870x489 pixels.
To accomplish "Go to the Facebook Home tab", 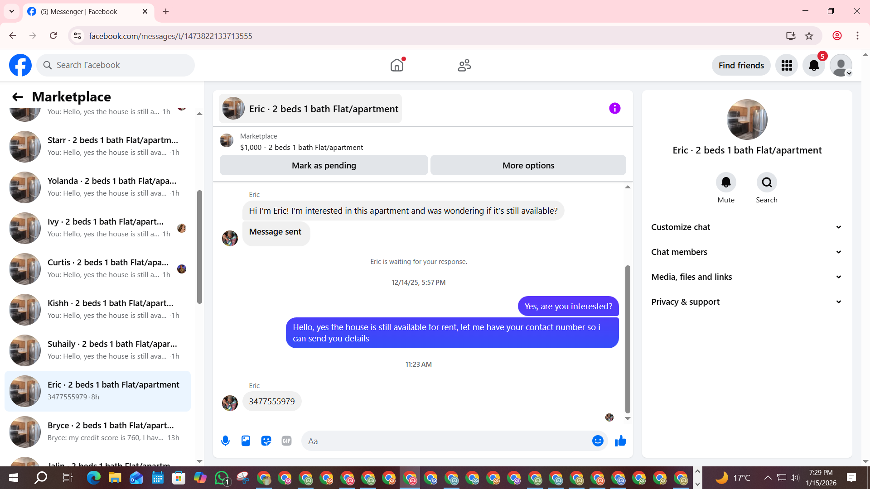I will (x=396, y=66).
